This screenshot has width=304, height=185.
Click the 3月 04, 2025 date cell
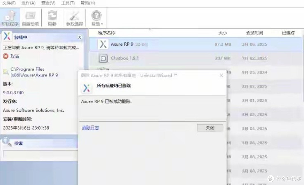tap(254, 129)
